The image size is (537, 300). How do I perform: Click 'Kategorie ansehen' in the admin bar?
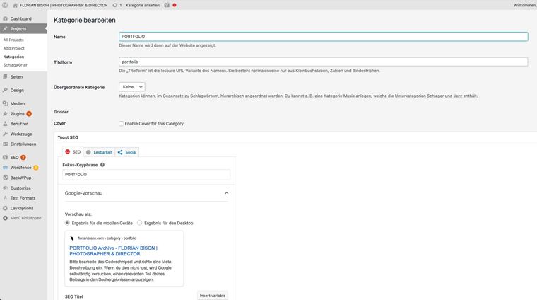143,5
